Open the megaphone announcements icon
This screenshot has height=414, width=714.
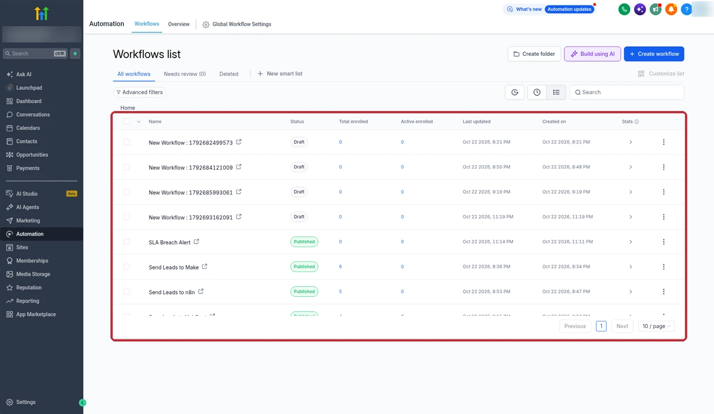[x=655, y=9]
